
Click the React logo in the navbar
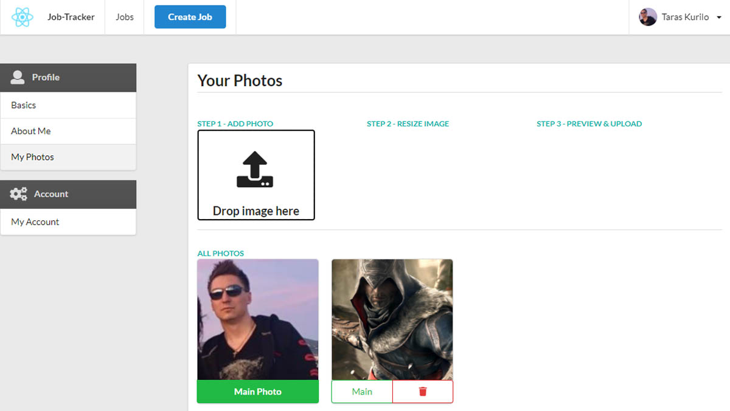pyautogui.click(x=23, y=16)
